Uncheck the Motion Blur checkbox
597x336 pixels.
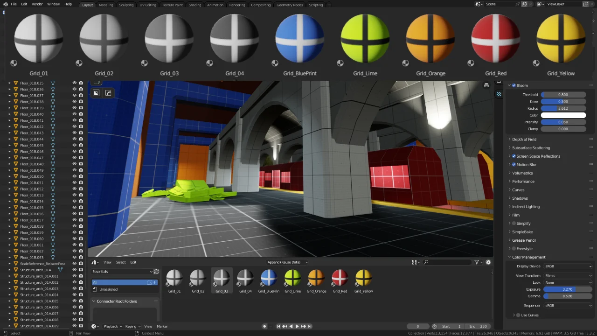pos(514,164)
